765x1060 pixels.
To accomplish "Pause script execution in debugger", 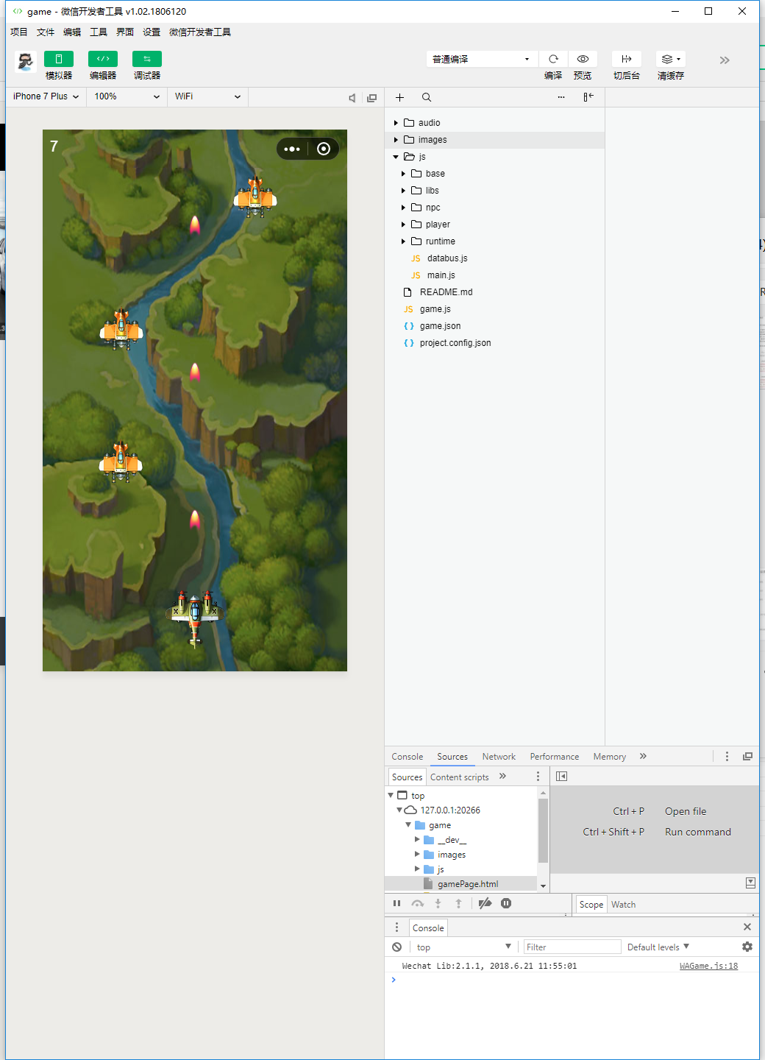I will pyautogui.click(x=397, y=904).
